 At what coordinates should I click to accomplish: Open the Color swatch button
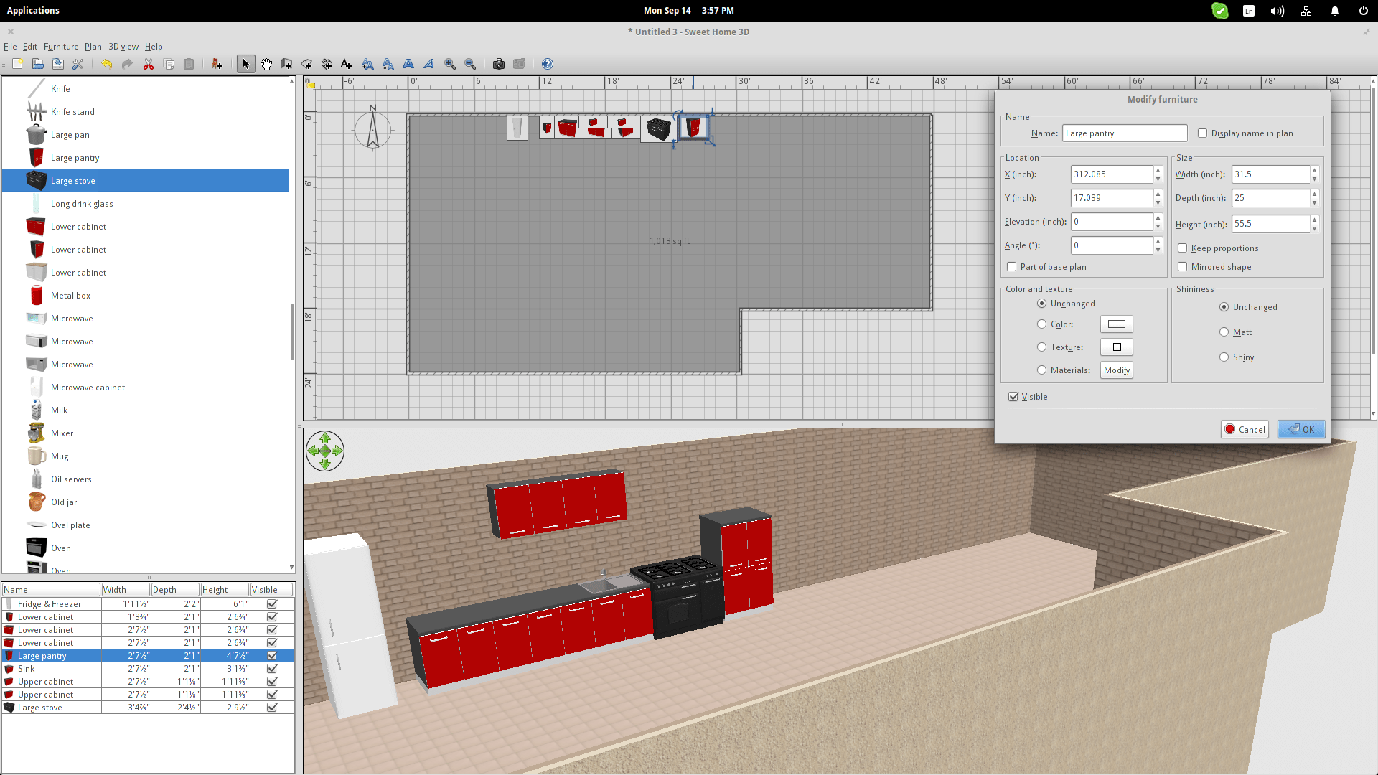1116,324
